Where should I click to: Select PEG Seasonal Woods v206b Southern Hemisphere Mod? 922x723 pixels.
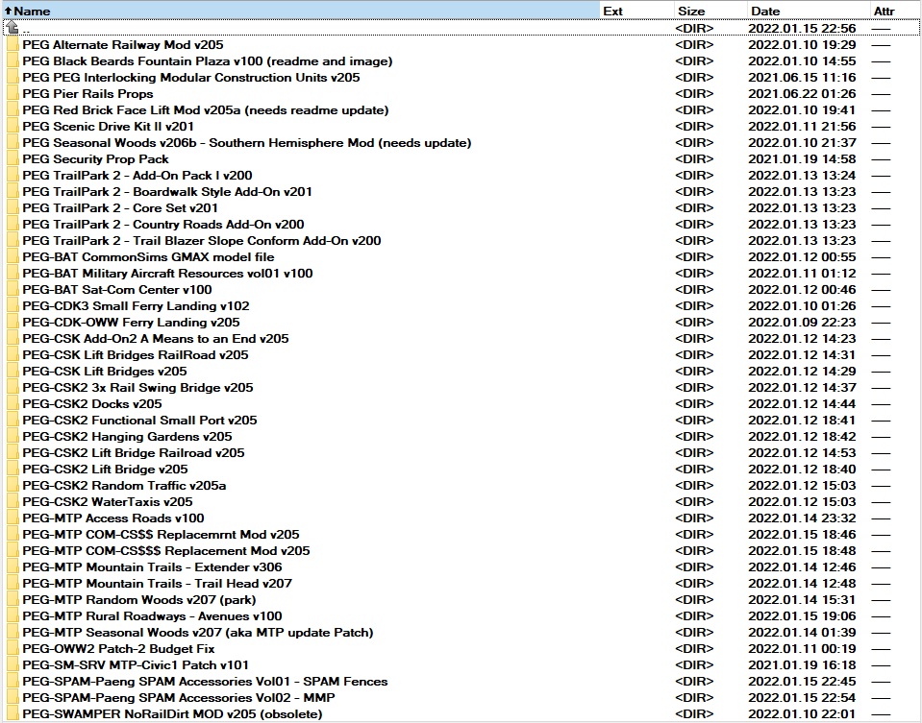point(247,143)
